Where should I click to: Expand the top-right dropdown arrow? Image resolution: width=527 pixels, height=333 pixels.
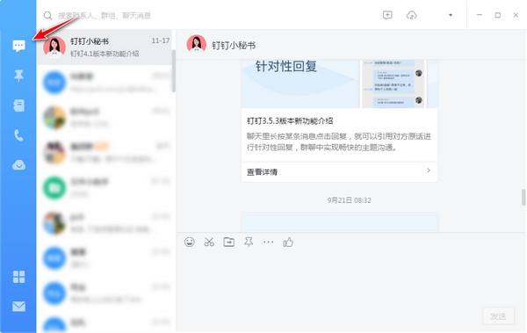(451, 15)
